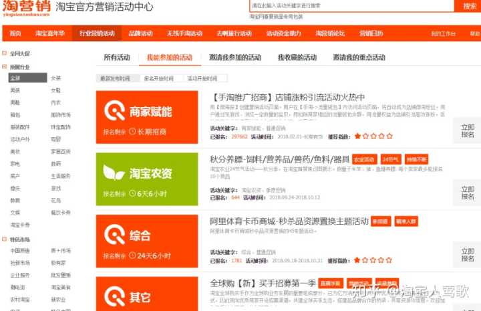Select 企业服务 market filter
Viewport: 481px width, 311px height.
click(x=20, y=275)
